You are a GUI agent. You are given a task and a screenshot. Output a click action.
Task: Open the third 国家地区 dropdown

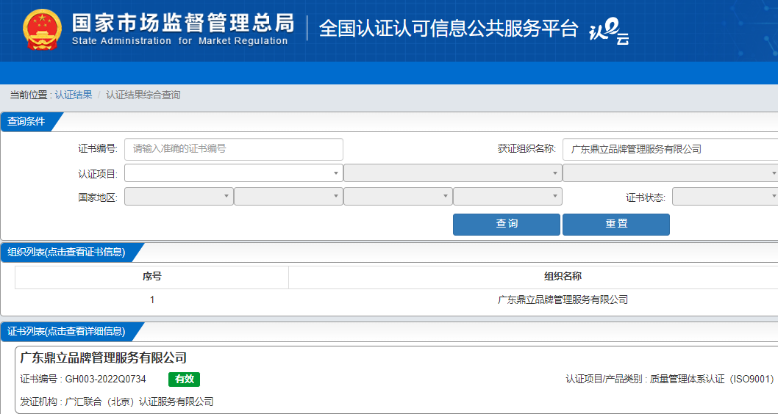click(x=398, y=196)
